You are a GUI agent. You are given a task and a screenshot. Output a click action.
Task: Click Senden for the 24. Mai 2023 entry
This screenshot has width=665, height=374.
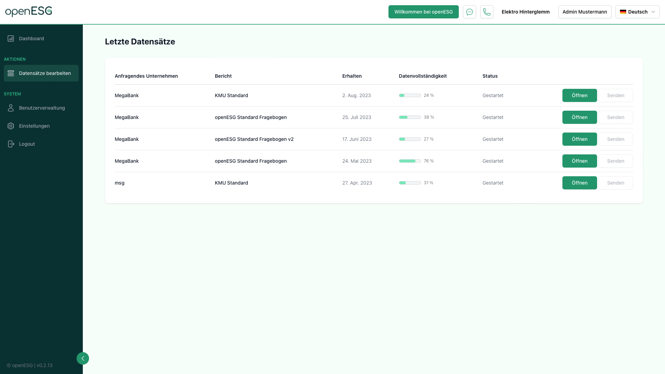click(x=616, y=161)
